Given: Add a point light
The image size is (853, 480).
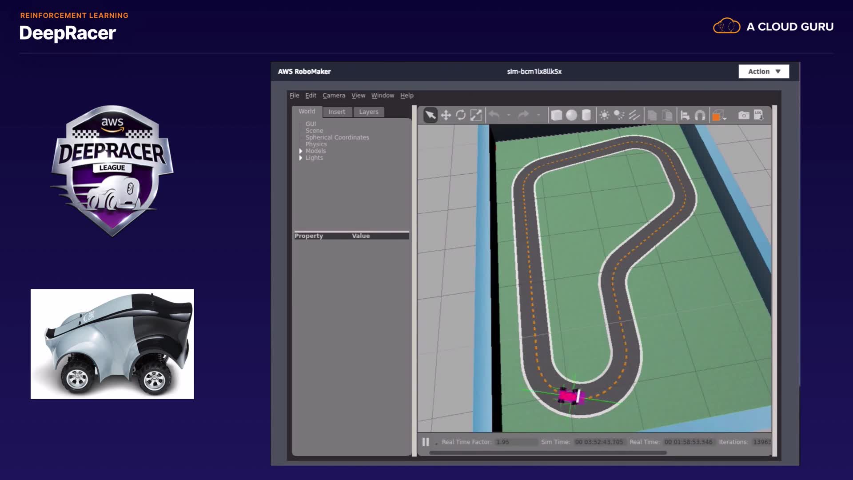Looking at the screenshot, I should [604, 116].
